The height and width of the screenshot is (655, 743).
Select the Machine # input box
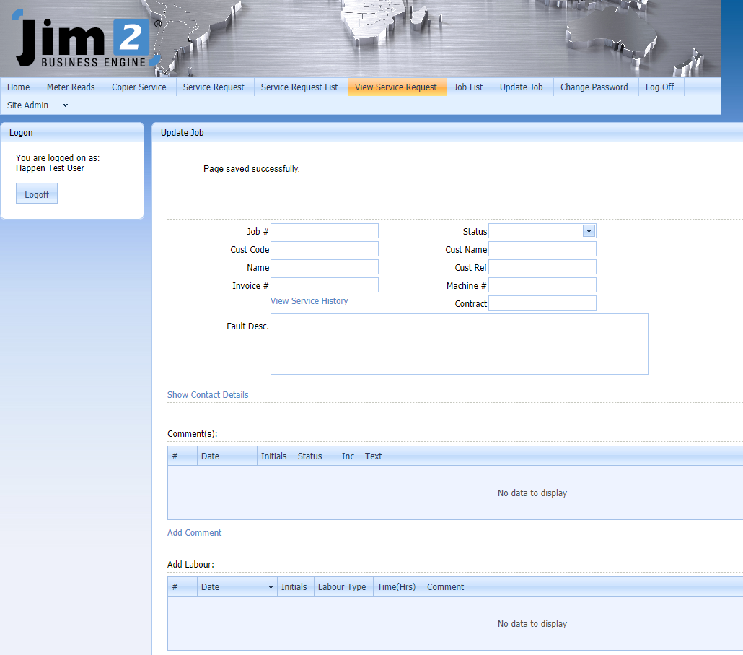coord(542,285)
